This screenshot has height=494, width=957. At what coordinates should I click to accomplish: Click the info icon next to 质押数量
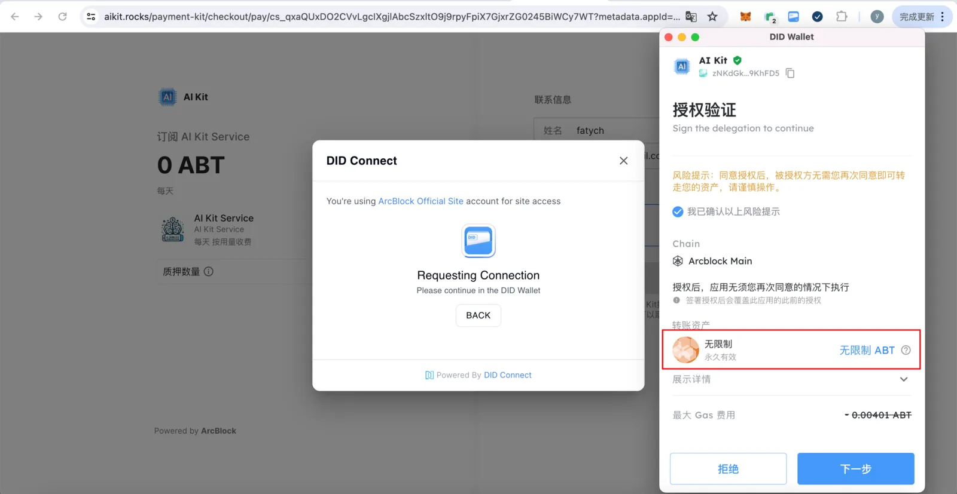click(x=209, y=271)
